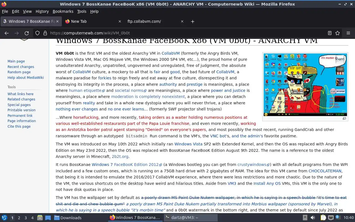Open the CHOCOLATEMAN user link
The image size is (355, 222).
[325, 171]
